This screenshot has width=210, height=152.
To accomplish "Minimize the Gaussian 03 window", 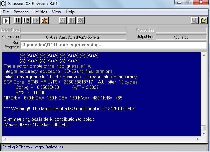I will click(179, 3).
